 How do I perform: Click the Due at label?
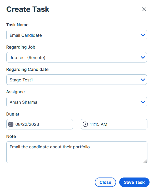(13, 114)
